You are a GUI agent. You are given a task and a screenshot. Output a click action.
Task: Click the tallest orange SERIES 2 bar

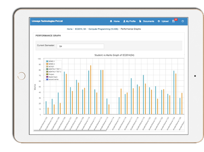click(x=91, y=90)
